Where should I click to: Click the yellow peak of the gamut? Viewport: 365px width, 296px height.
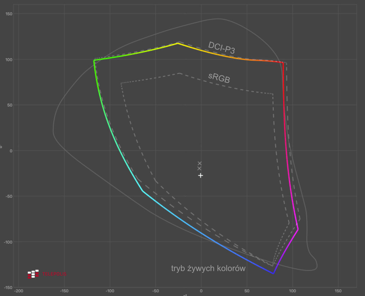point(178,43)
